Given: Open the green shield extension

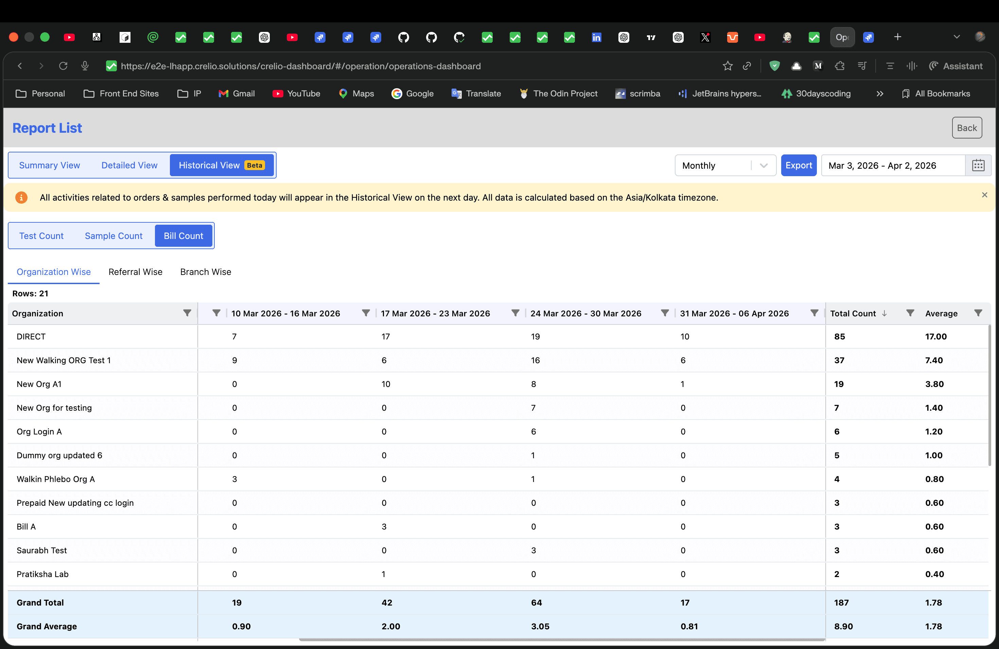Looking at the screenshot, I should [774, 66].
